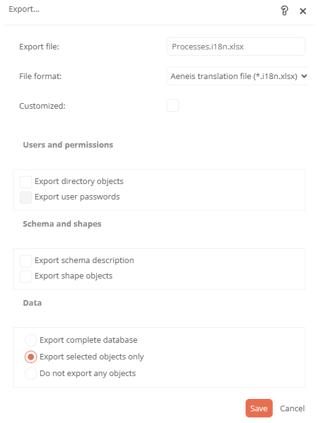
Task: Click the Export file label text
Action: coord(39,47)
